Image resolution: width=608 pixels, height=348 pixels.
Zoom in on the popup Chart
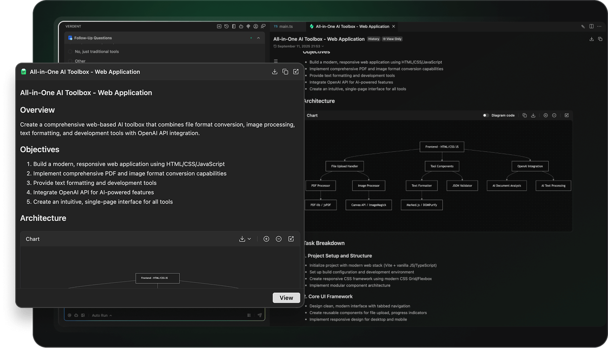tap(266, 239)
